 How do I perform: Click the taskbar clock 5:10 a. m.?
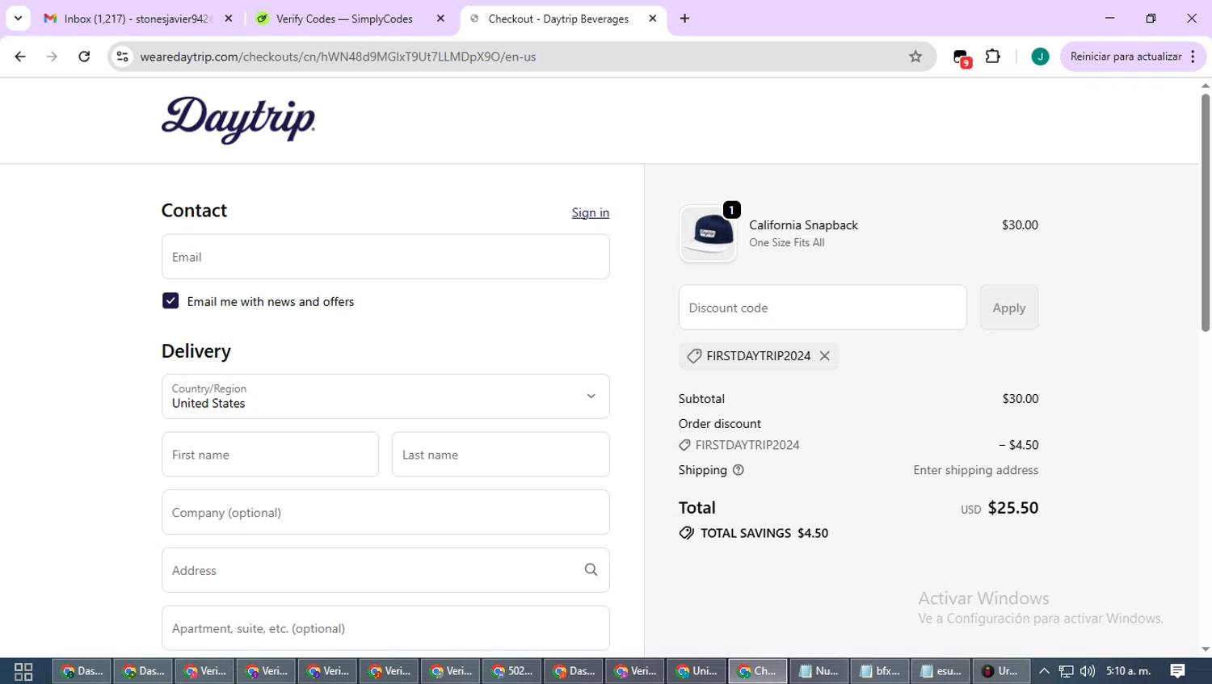(1129, 671)
